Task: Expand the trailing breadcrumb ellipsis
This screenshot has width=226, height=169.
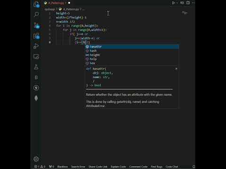Action: pos(83,9)
